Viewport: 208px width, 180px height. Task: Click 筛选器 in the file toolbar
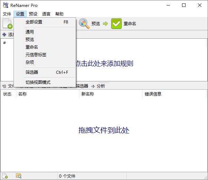tap(82, 86)
